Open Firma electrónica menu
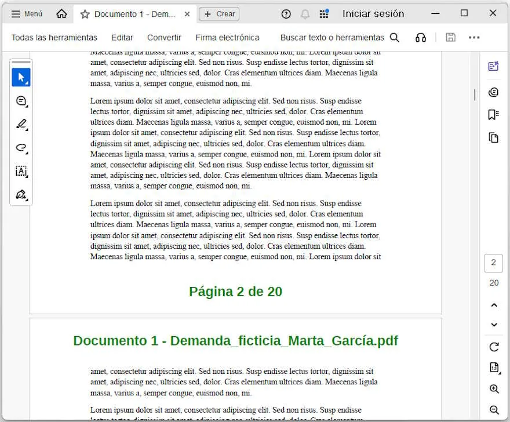This screenshot has width=510, height=422. pos(227,38)
